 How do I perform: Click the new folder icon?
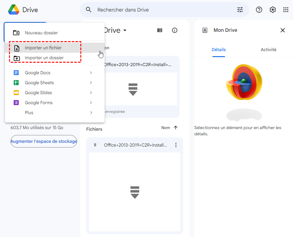tap(16, 33)
